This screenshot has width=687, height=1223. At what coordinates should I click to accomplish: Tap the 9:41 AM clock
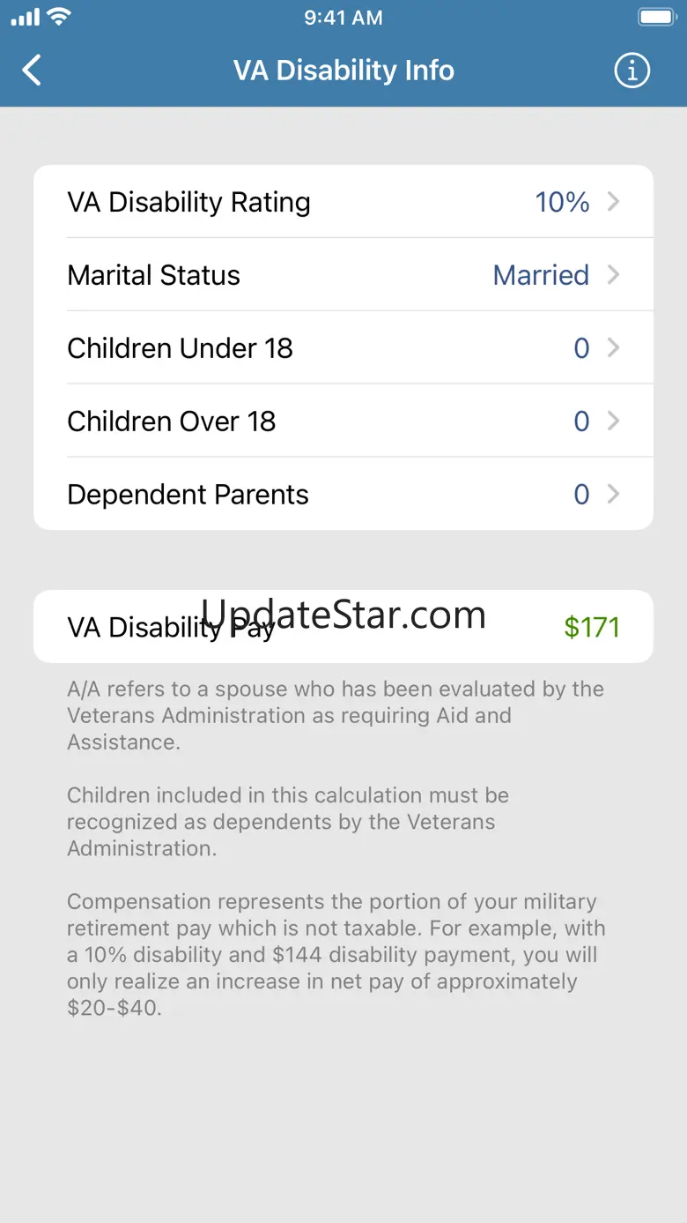tap(343, 18)
